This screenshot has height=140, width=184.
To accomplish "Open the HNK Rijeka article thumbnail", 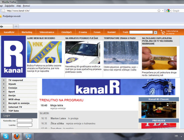I will click(44, 52).
